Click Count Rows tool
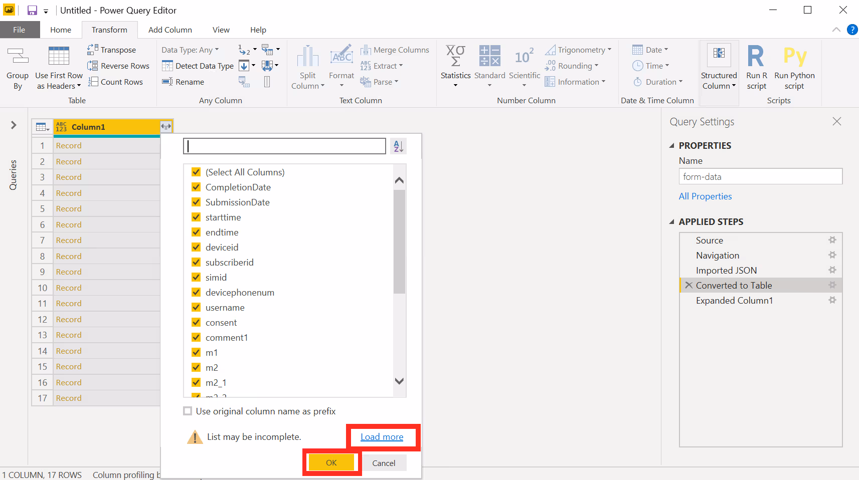This screenshot has height=480, width=859. click(115, 82)
